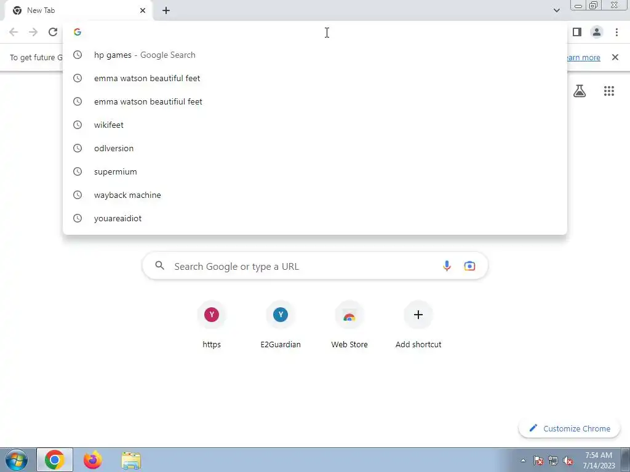
Task: Click the clock icon beside supermium
Action: 78,171
